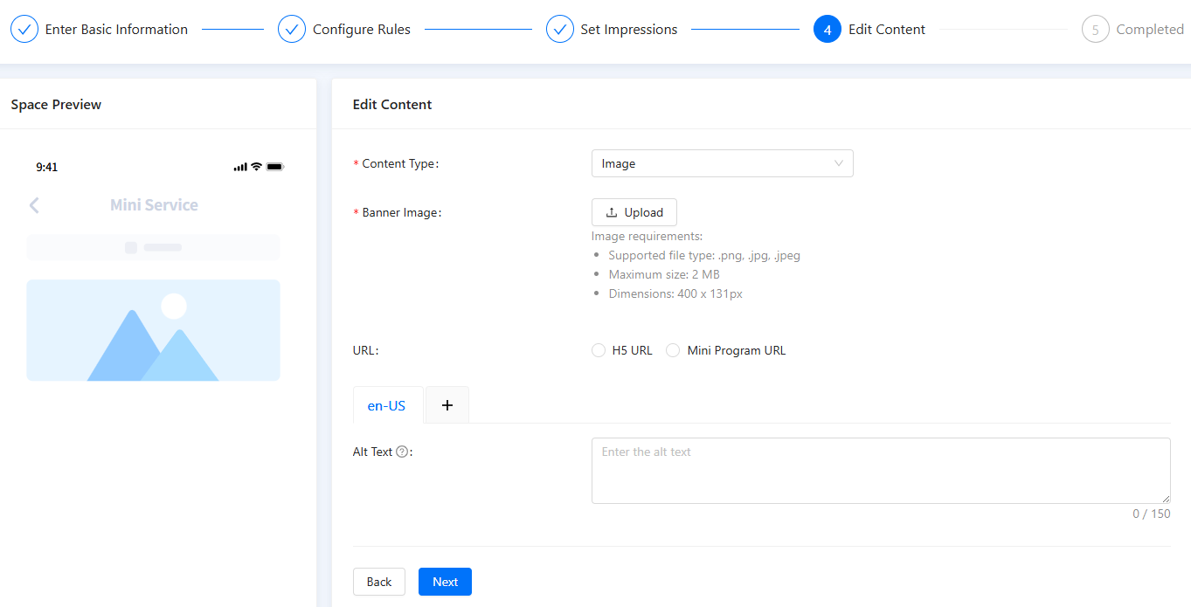
Task: Click the Enter Basic Information step label
Action: pos(116,29)
